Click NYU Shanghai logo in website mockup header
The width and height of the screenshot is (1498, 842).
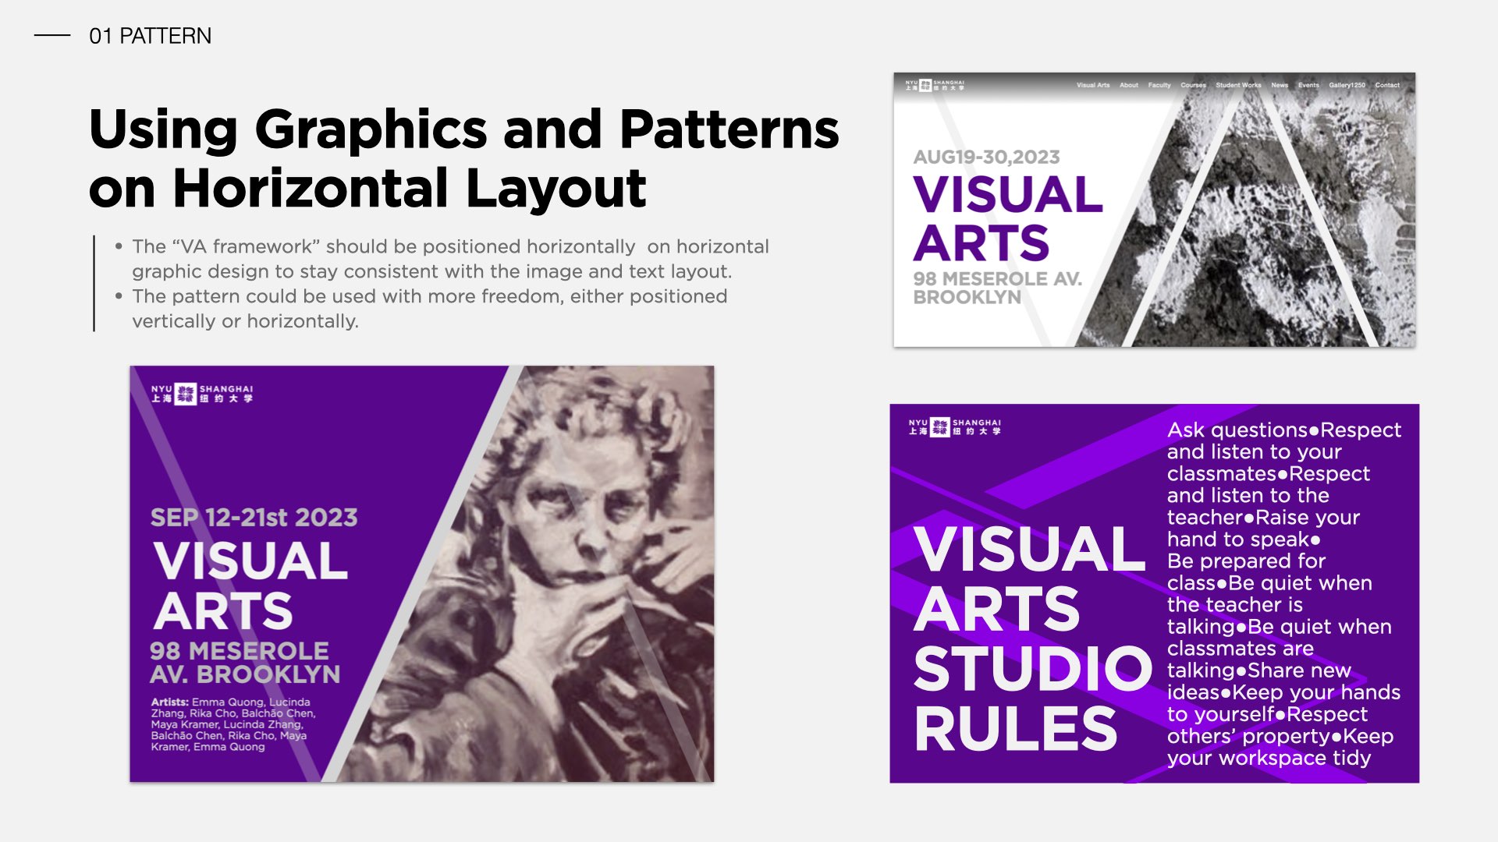click(x=935, y=85)
